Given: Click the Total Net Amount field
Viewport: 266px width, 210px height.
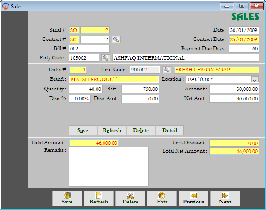Looking at the screenshot, I should coord(234,151).
